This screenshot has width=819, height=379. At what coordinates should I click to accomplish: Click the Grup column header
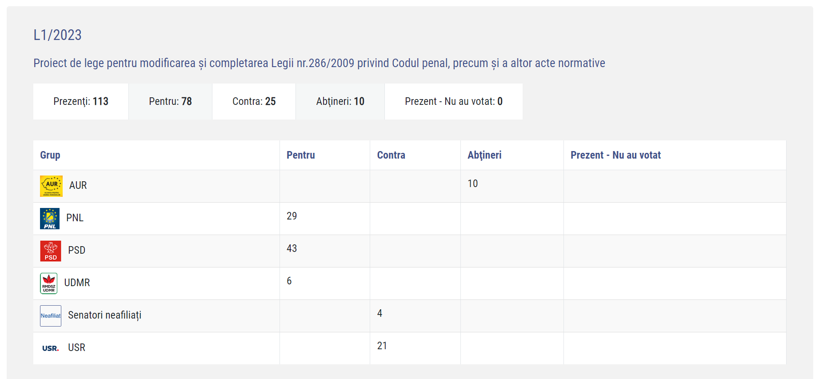click(x=50, y=155)
